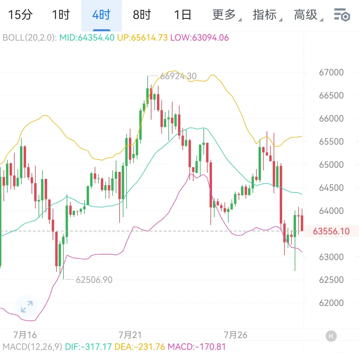Screen dimensions: 359x353
Task: Click the current price tag 63556.10
Action: click(x=331, y=231)
